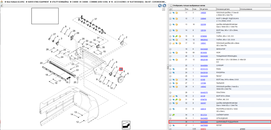Open the previous diagram with the left arrow
Image resolution: width=271 pixels, height=130 pixels.
click(x=160, y=6)
